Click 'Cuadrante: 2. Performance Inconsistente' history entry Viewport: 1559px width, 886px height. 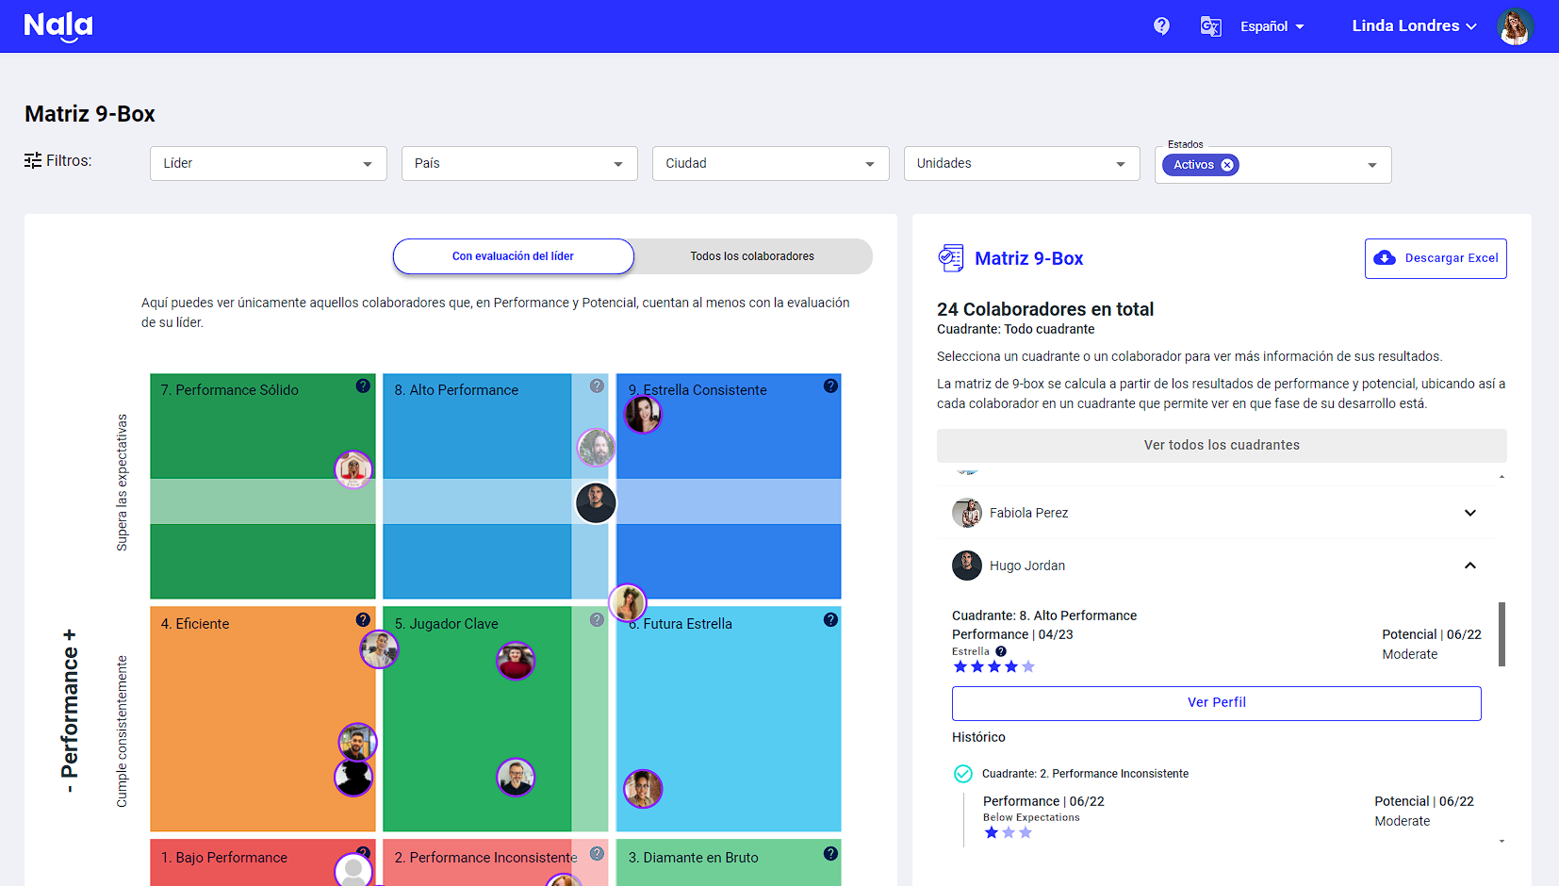1085,774
